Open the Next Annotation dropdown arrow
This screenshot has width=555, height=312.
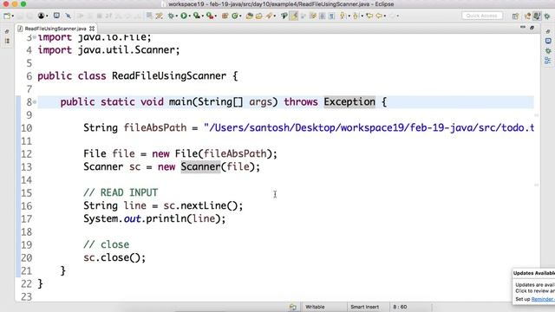[349, 16]
